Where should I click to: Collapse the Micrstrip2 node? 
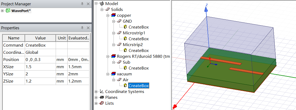(x=114, y=44)
